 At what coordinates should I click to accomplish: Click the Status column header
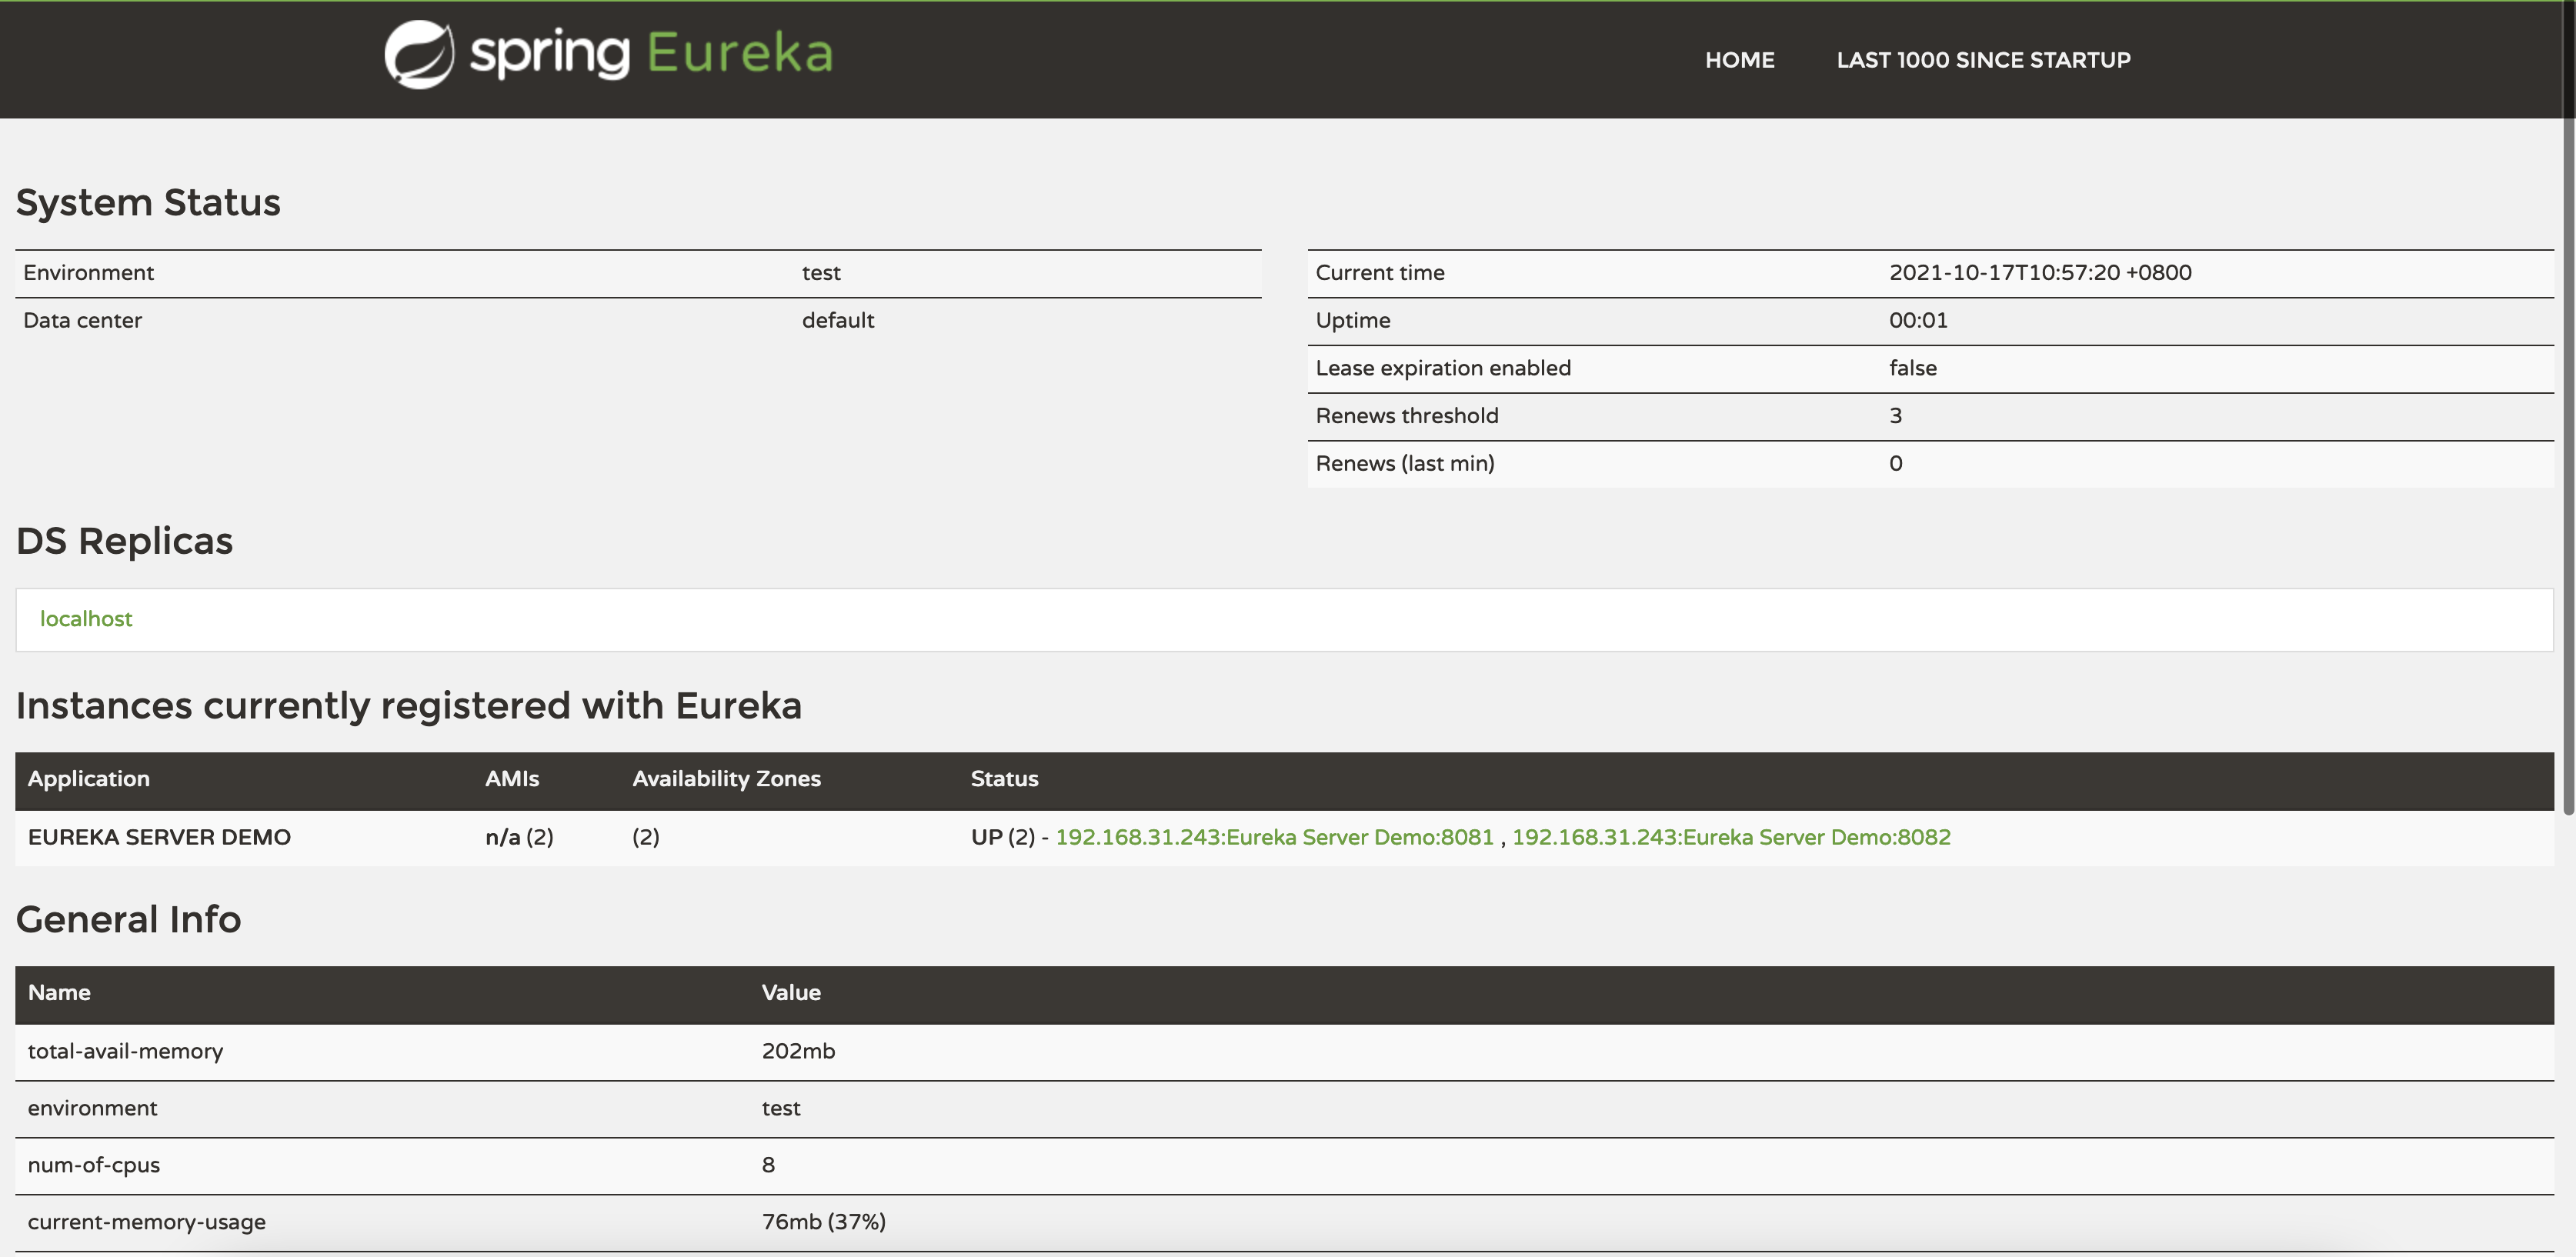1004,779
